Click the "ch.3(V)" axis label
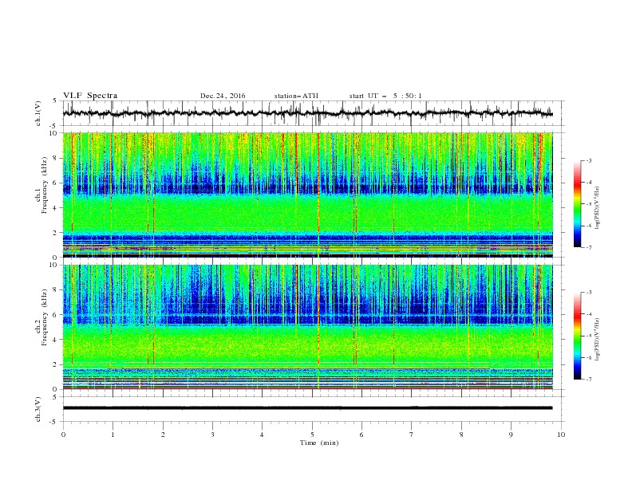 [38, 409]
